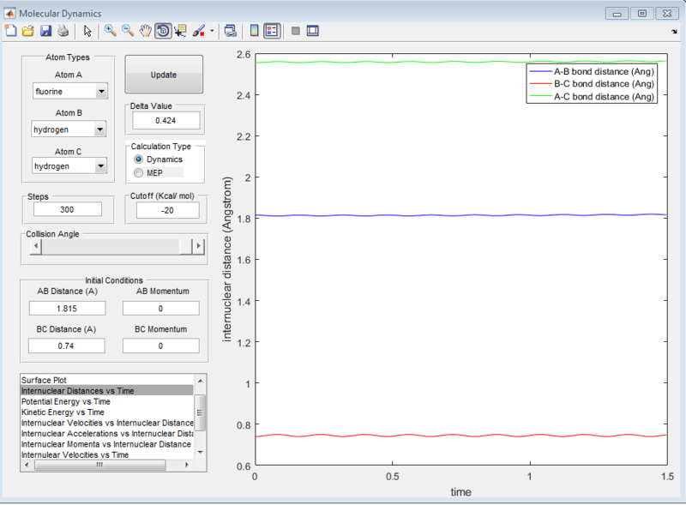Click the AB Distance input field
Image resolution: width=686 pixels, height=505 pixels.
(x=67, y=308)
